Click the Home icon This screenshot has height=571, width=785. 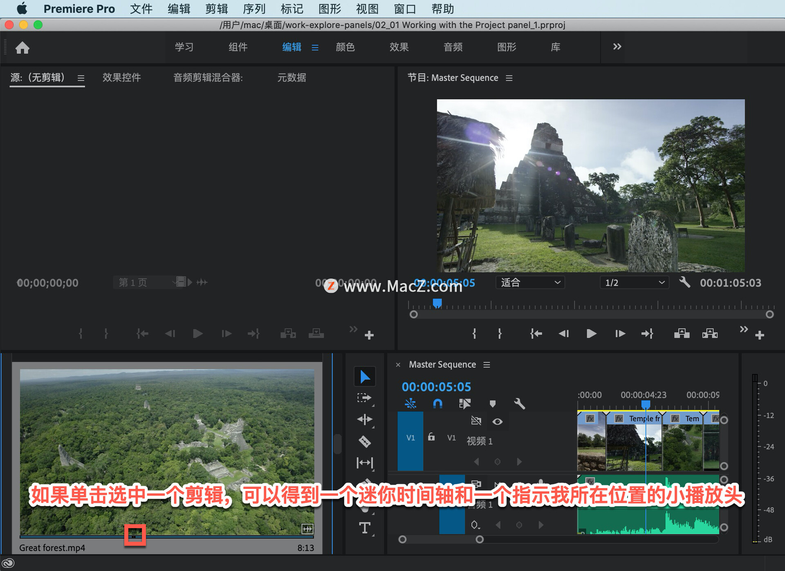click(x=22, y=48)
